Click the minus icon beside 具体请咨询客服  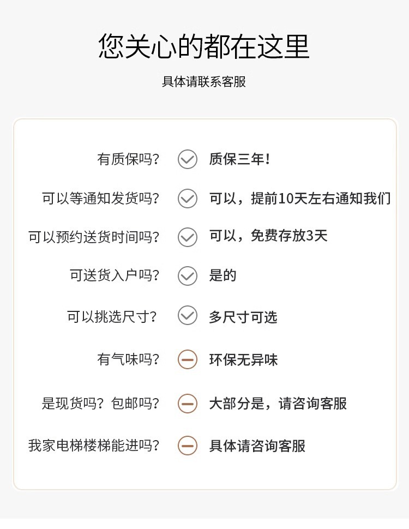point(187,446)
